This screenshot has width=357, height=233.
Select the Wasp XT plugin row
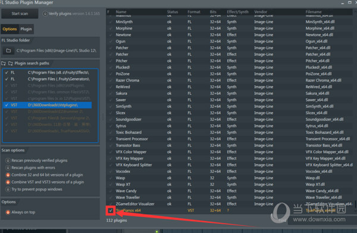point(230,184)
